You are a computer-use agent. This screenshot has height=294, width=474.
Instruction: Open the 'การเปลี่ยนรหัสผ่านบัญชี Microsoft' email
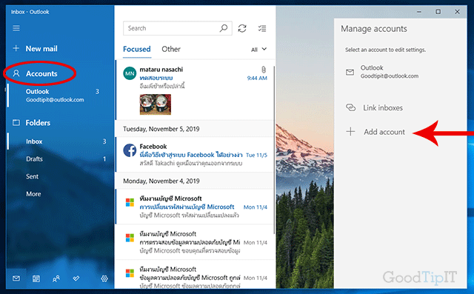click(x=195, y=207)
